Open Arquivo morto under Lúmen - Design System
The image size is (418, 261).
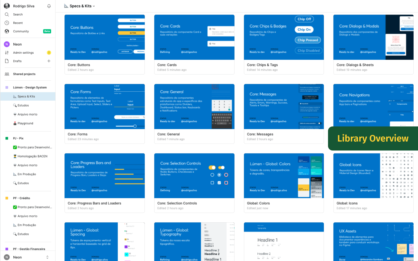click(x=28, y=115)
